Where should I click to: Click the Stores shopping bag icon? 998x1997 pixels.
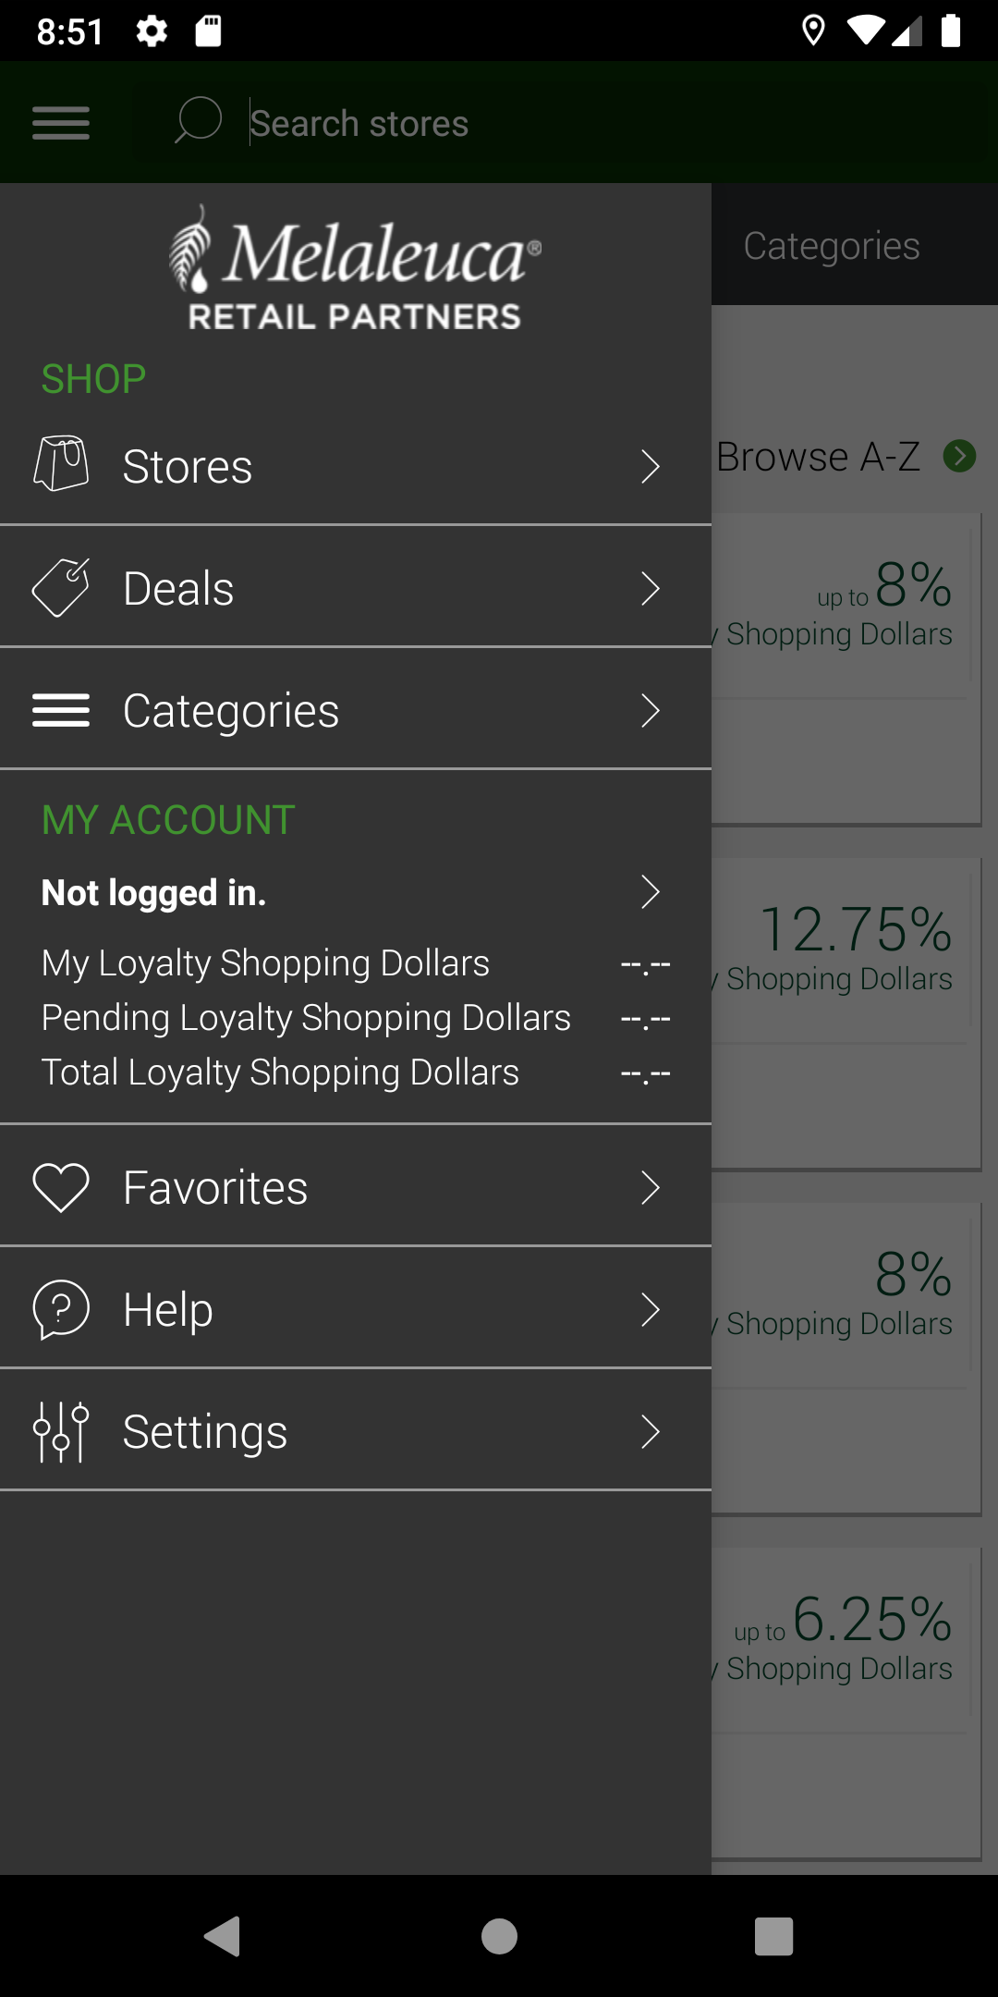coord(61,463)
